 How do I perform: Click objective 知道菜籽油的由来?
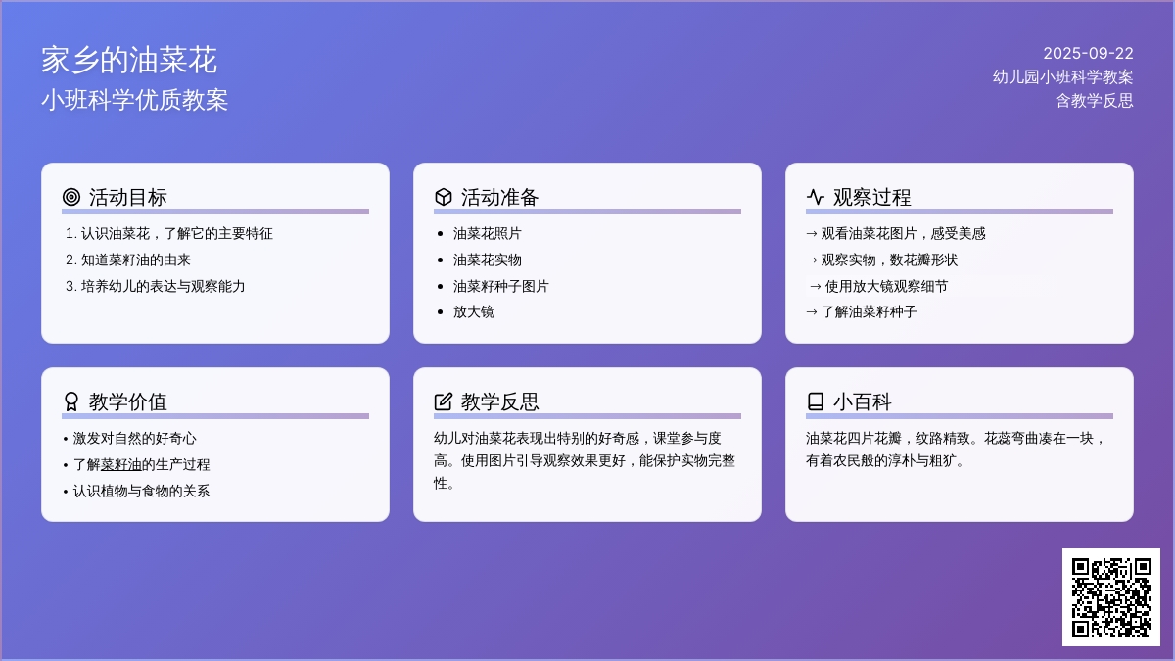pyautogui.click(x=135, y=260)
